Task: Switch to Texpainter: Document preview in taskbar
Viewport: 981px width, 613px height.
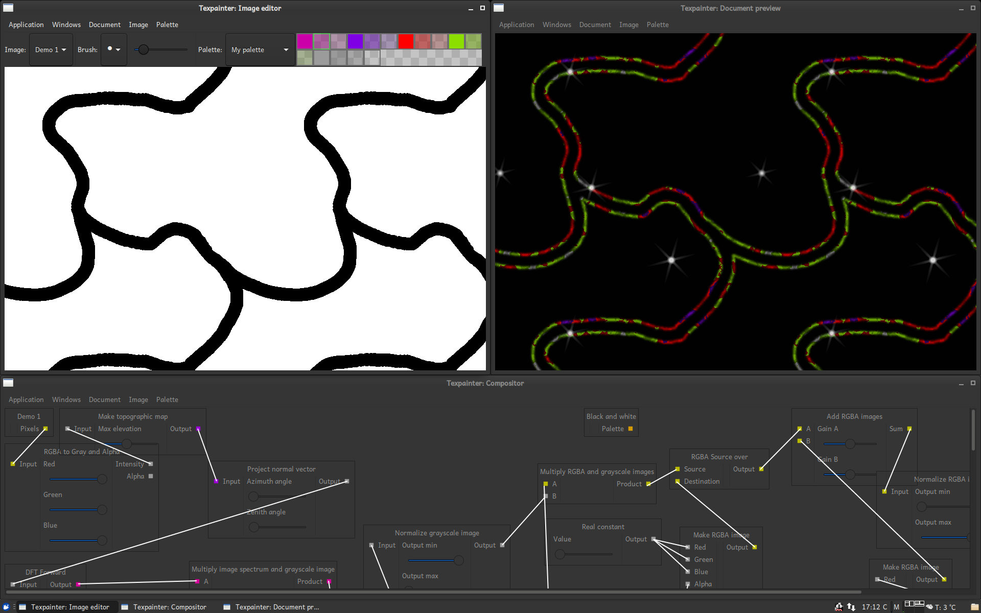Action: coord(272,607)
